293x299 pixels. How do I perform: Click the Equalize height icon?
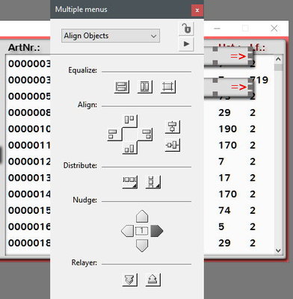pyautogui.click(x=145, y=87)
